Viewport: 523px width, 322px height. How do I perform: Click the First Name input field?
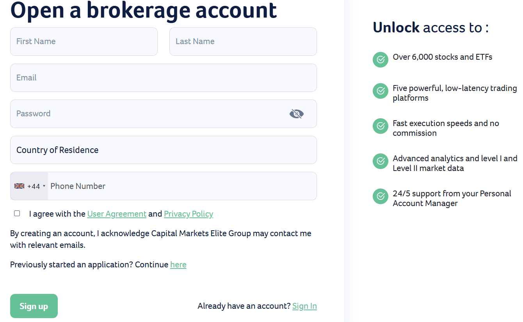click(84, 41)
